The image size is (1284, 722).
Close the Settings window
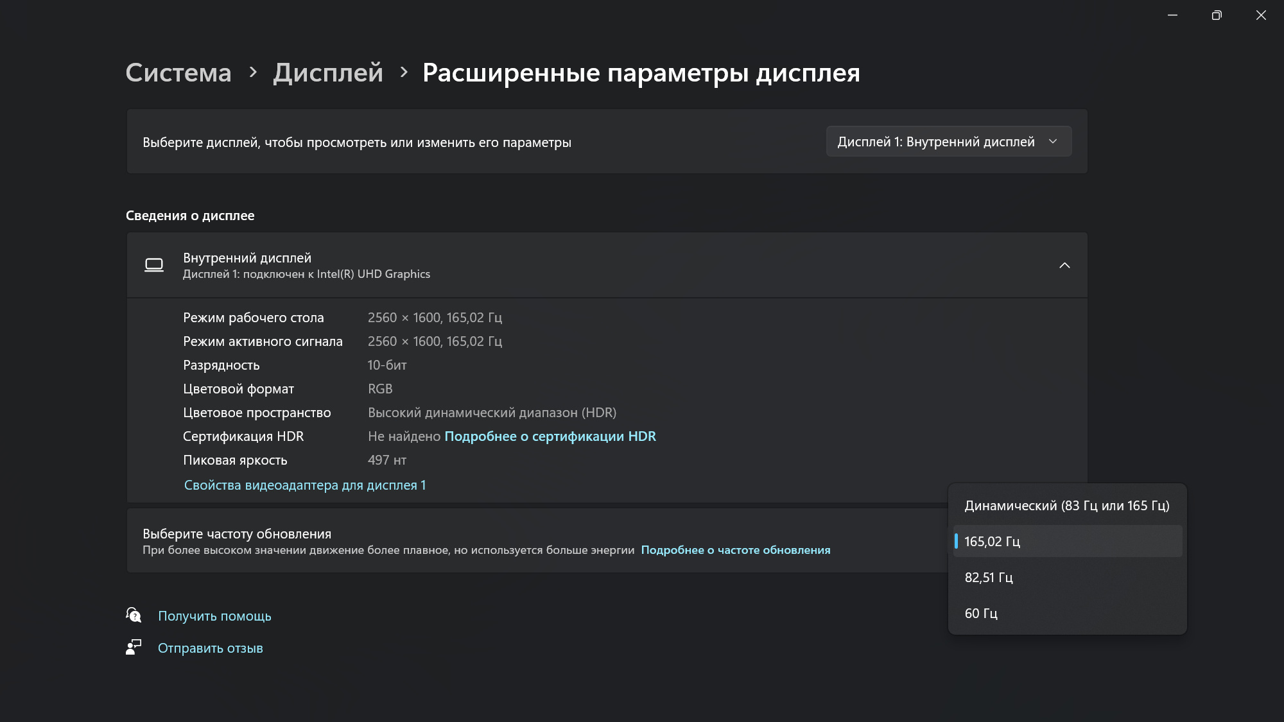[1261, 15]
